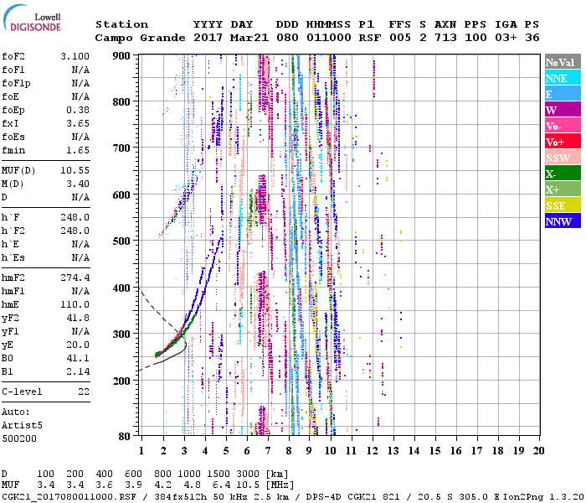Click the D distance 1500 in table
The width and height of the screenshot is (586, 503).
pyautogui.click(x=218, y=474)
